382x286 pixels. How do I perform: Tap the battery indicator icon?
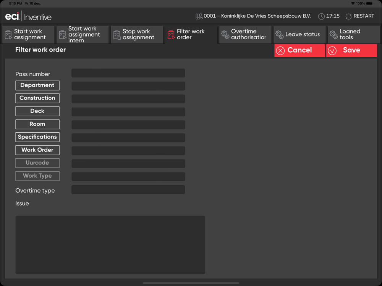[x=369, y=3]
